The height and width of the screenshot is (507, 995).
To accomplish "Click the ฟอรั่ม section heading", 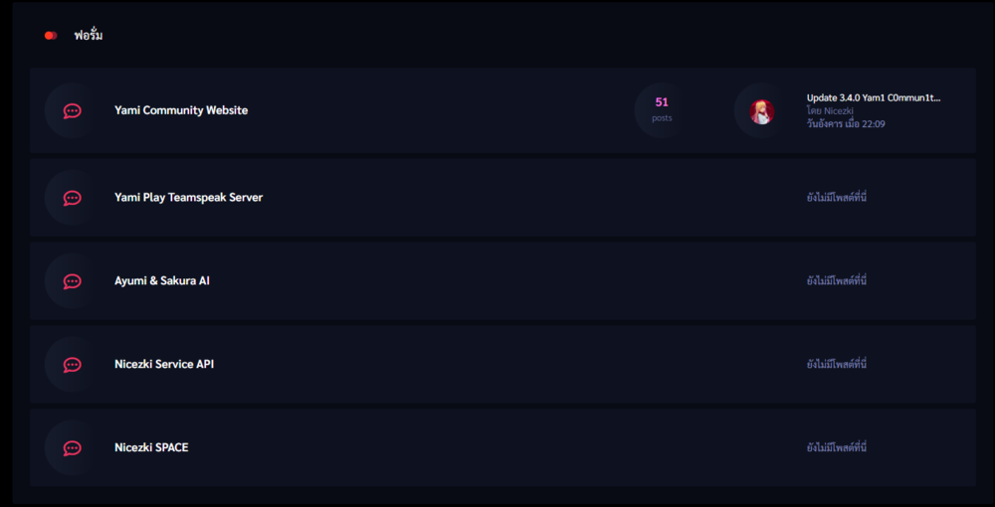I will point(88,36).
